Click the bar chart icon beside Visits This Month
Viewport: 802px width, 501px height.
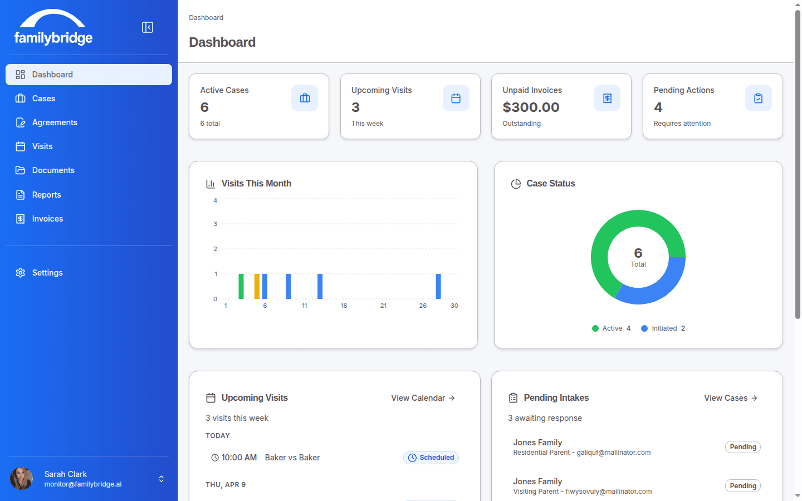coord(211,183)
